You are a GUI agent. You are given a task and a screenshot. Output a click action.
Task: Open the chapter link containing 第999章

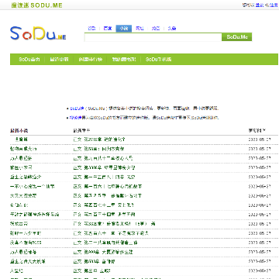(x=103, y=252)
